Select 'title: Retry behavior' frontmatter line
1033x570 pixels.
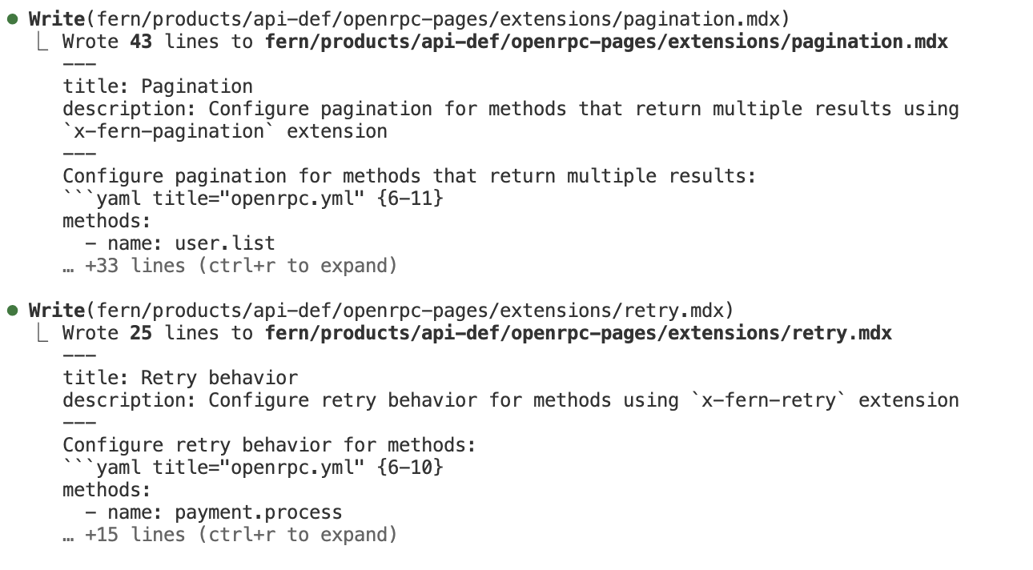click(180, 377)
